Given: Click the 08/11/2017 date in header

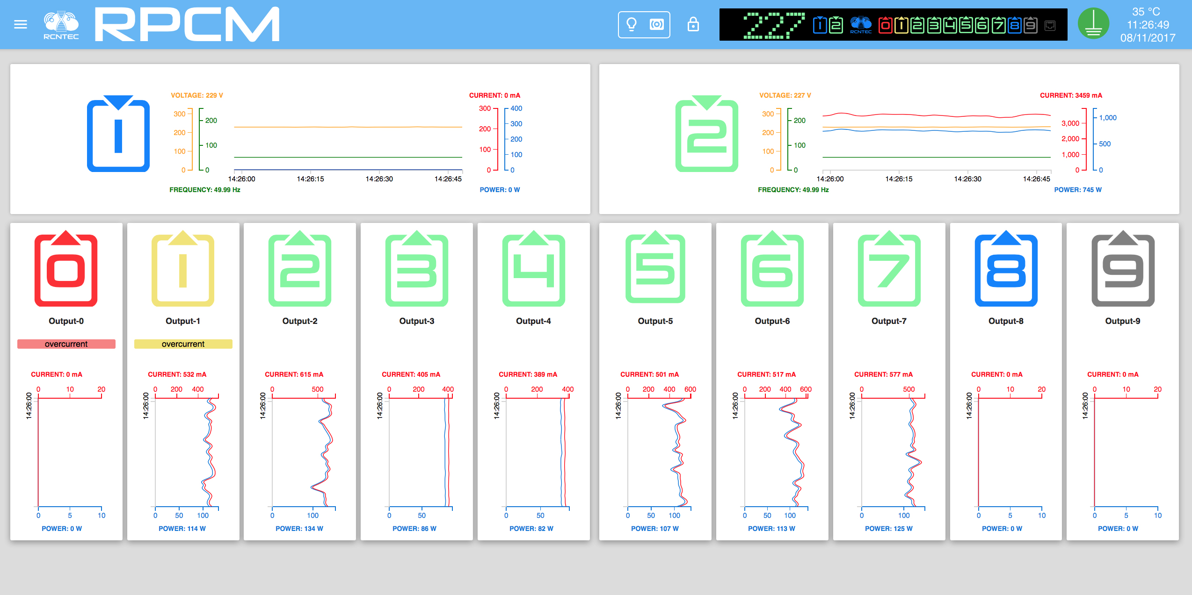Looking at the screenshot, I should pyautogui.click(x=1148, y=38).
